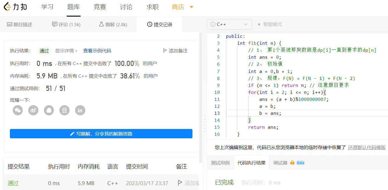Screen dimensions: 388x190
Task: Click the 提交结果 column header
Action: (19, 166)
